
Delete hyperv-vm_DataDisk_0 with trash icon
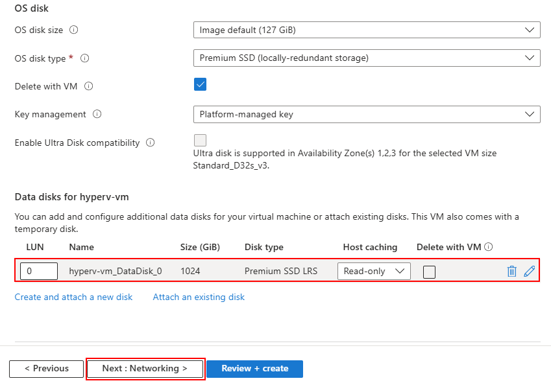pos(511,271)
